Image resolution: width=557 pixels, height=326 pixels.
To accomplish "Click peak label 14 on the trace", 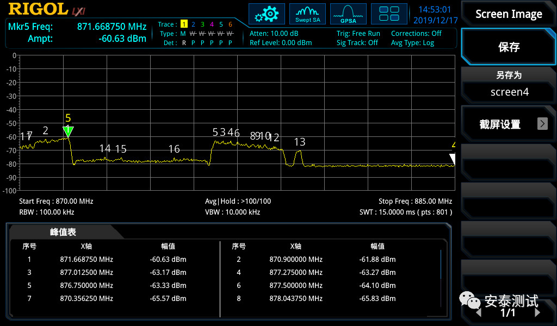I will tap(105, 148).
